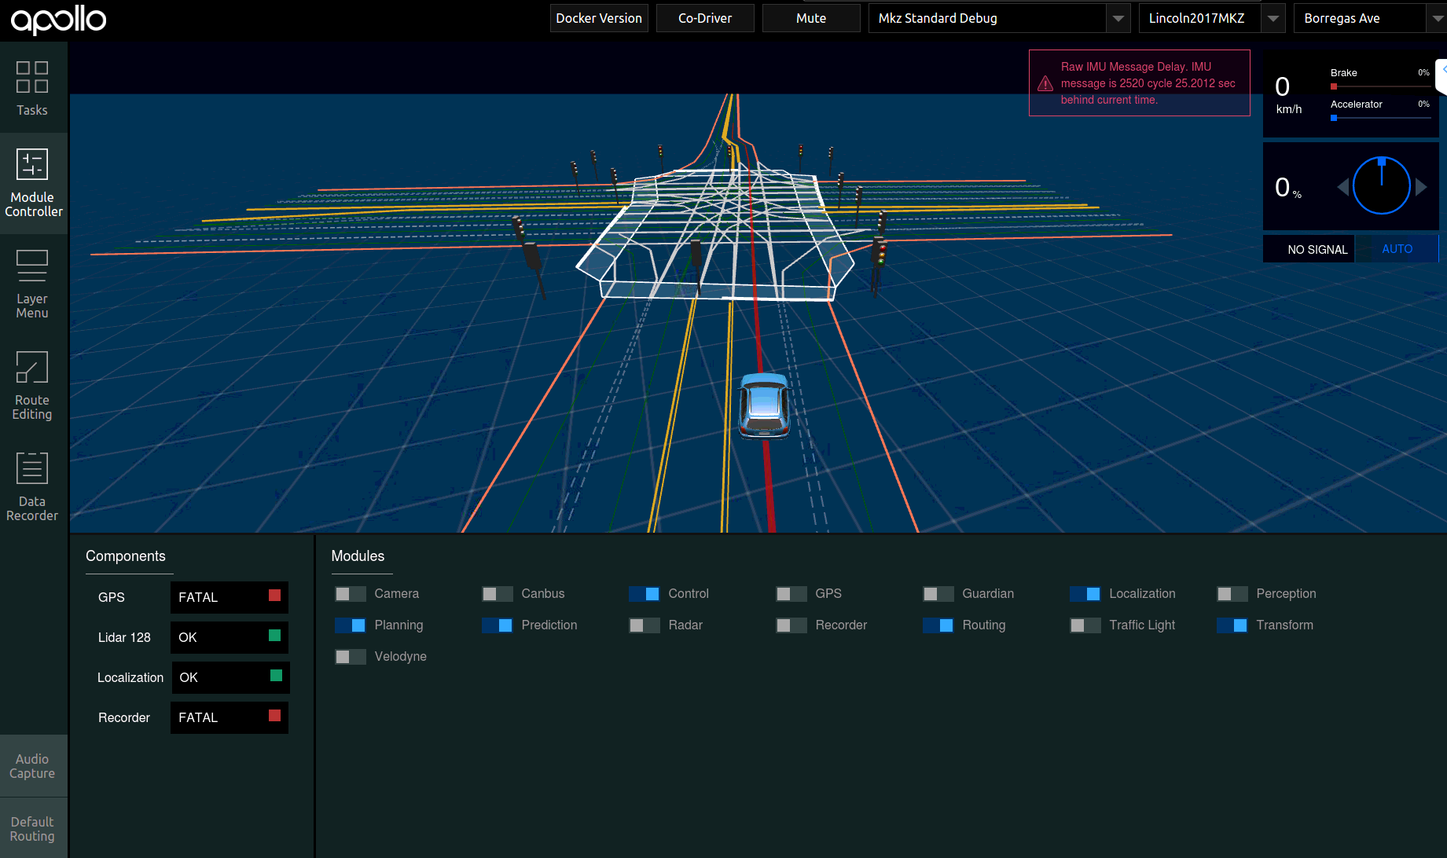The image size is (1447, 858).
Task: Click the Lidar 128 component label
Action: 124,638
